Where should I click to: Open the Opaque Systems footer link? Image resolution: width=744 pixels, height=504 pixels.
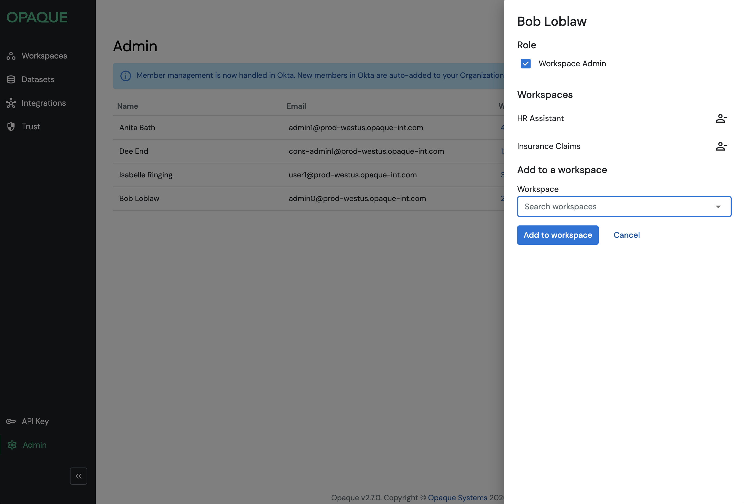pyautogui.click(x=457, y=497)
